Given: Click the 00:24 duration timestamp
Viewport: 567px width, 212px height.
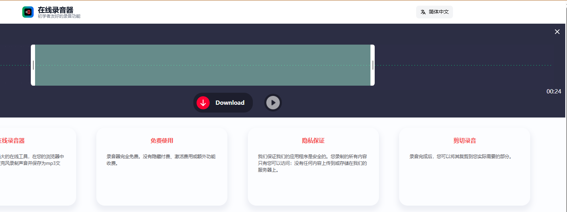Looking at the screenshot, I should 554,91.
